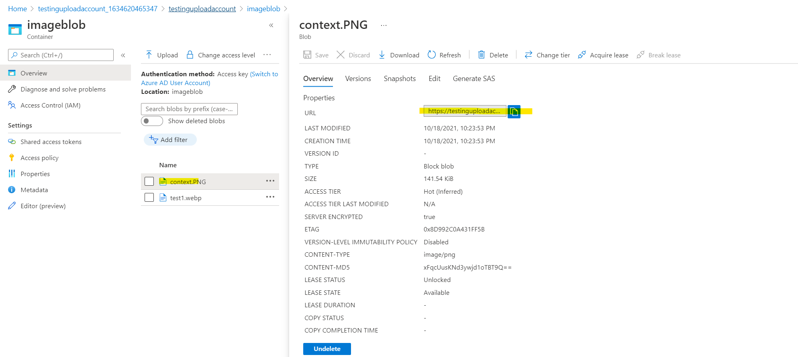This screenshot has height=357, width=798.
Task: Switch to the Overview tab of blob
Action: (318, 79)
